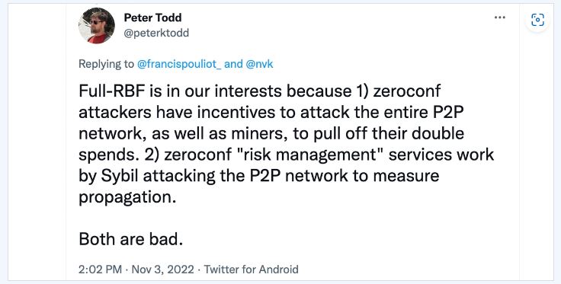Open the three-dot more options menu
Image resolution: width=561 pixels, height=284 pixels.
pyautogui.click(x=499, y=18)
